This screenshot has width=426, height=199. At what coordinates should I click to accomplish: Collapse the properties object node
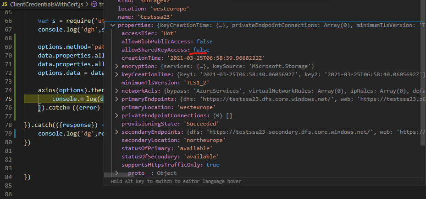pyautogui.click(x=112, y=26)
